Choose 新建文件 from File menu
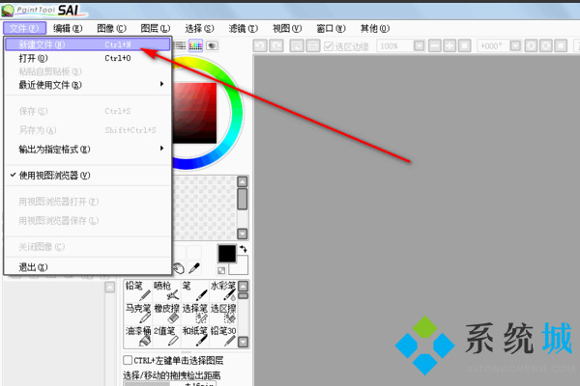Image resolution: width=580 pixels, height=386 pixels. pos(88,44)
